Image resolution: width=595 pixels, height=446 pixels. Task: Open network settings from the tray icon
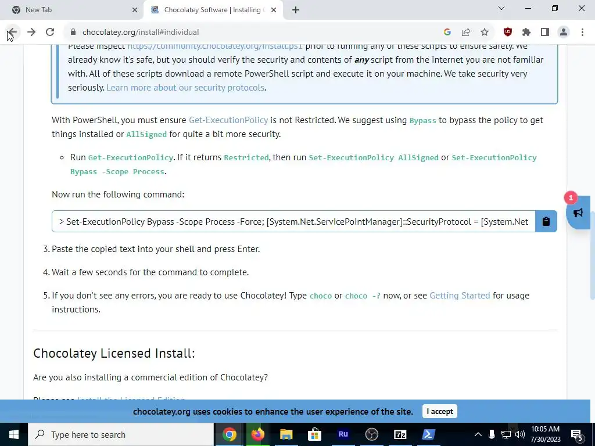506,434
